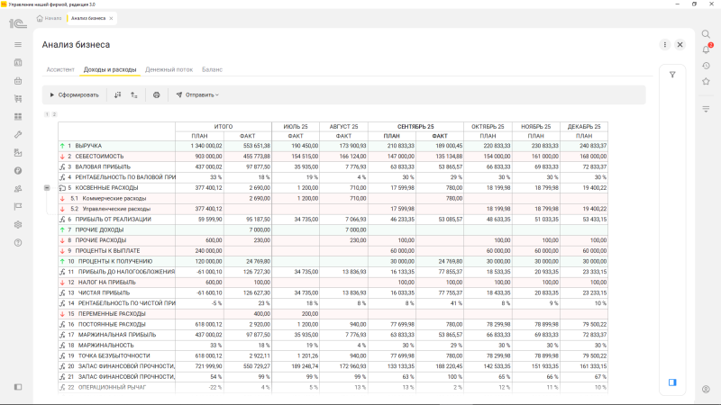Switch to the Денежный поток tab

click(x=169, y=68)
